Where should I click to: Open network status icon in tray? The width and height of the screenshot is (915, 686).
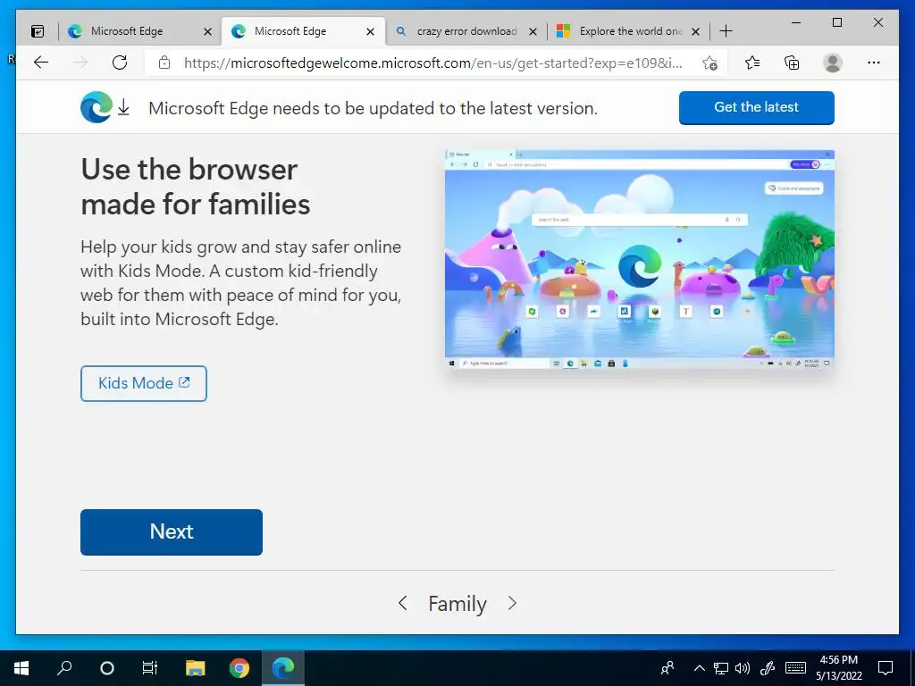[x=721, y=668]
